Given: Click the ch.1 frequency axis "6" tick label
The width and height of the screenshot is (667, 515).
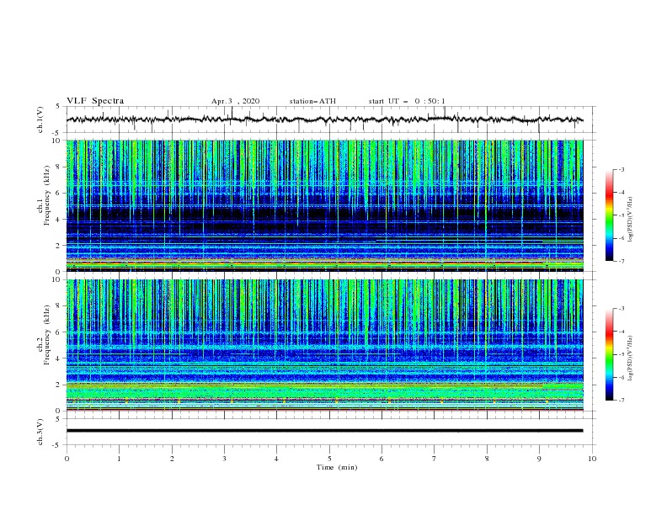Looking at the screenshot, I should (x=59, y=193).
